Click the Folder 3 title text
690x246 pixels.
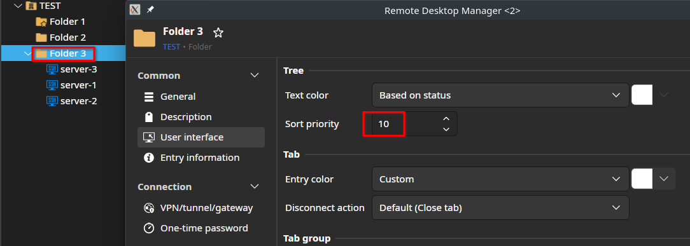pyautogui.click(x=183, y=32)
